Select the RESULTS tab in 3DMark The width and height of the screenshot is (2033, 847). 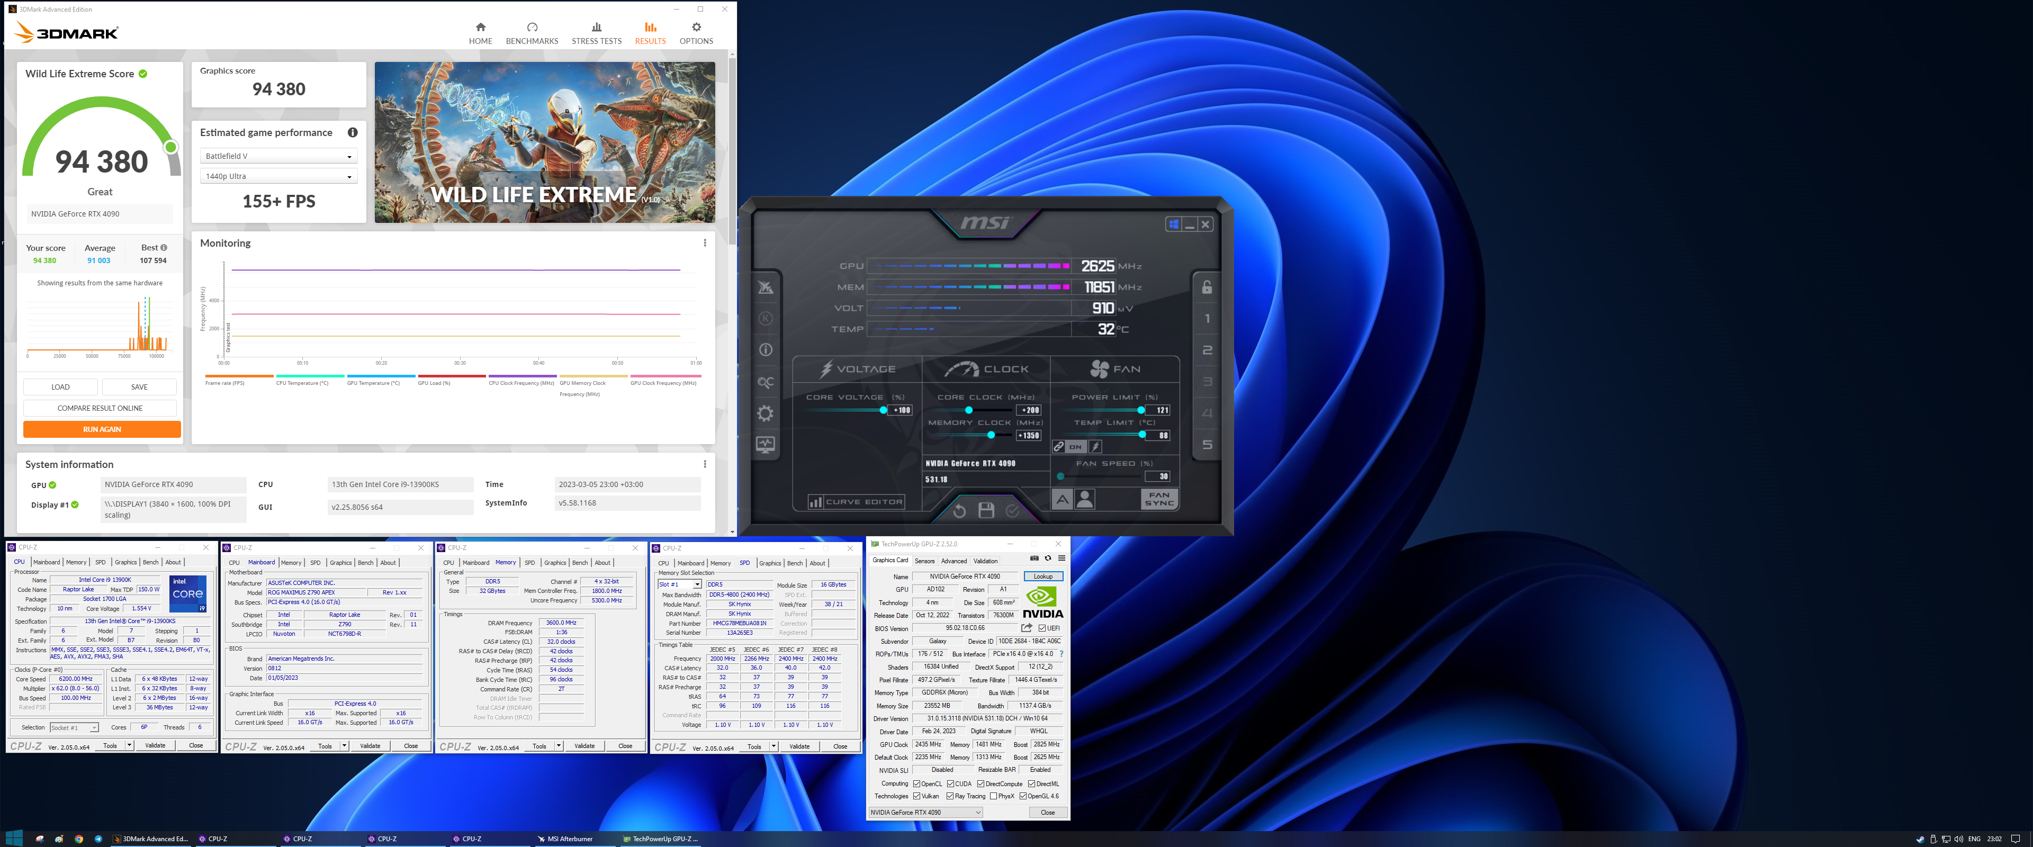(x=650, y=33)
